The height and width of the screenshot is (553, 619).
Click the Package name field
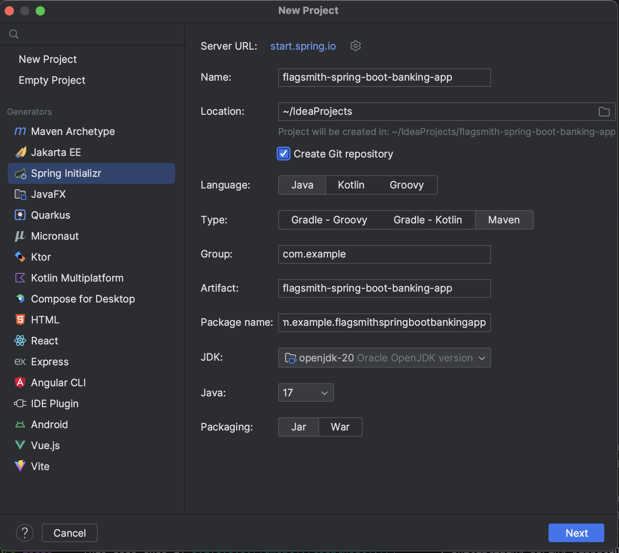[x=385, y=323]
